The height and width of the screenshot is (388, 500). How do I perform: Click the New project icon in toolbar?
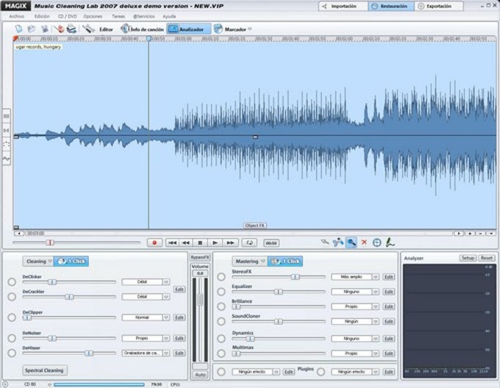coord(19,29)
